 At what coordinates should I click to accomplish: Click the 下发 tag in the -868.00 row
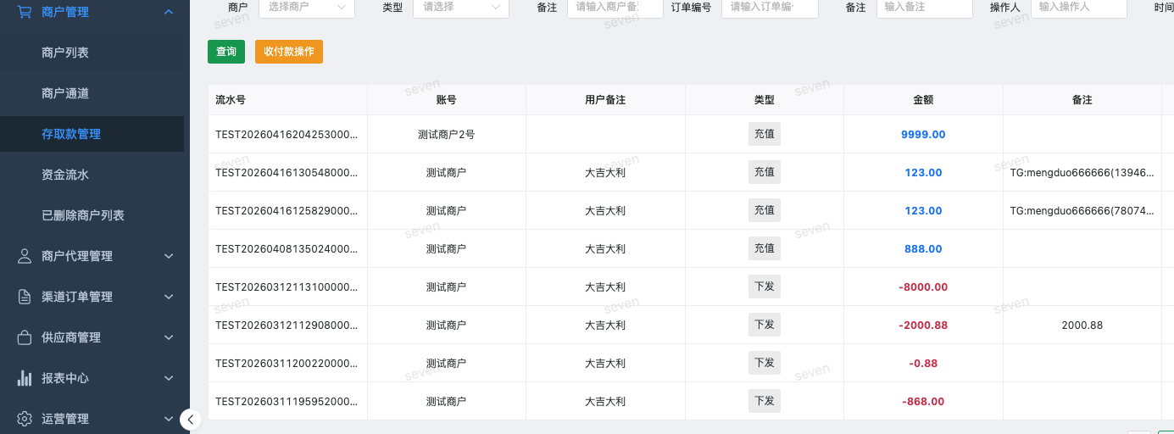point(765,401)
